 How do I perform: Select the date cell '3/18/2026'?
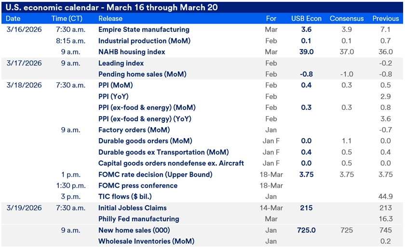coord(24,85)
